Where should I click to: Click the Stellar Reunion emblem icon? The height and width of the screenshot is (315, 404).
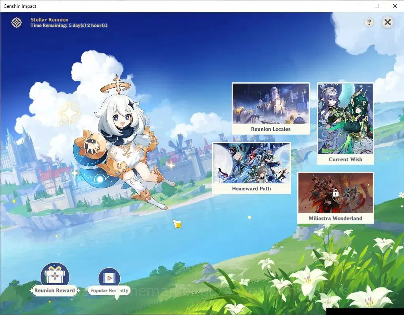click(x=17, y=23)
